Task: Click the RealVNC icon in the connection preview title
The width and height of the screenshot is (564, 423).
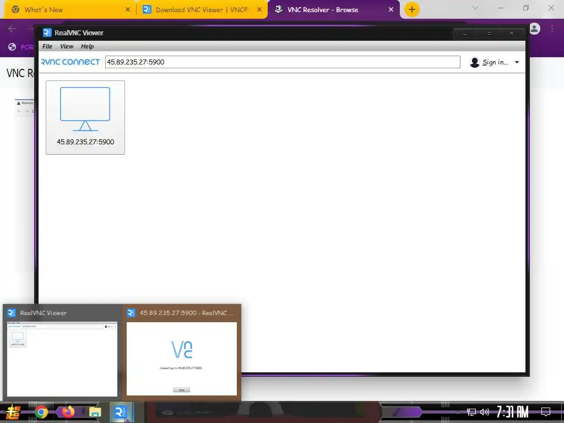Action: [x=131, y=313]
